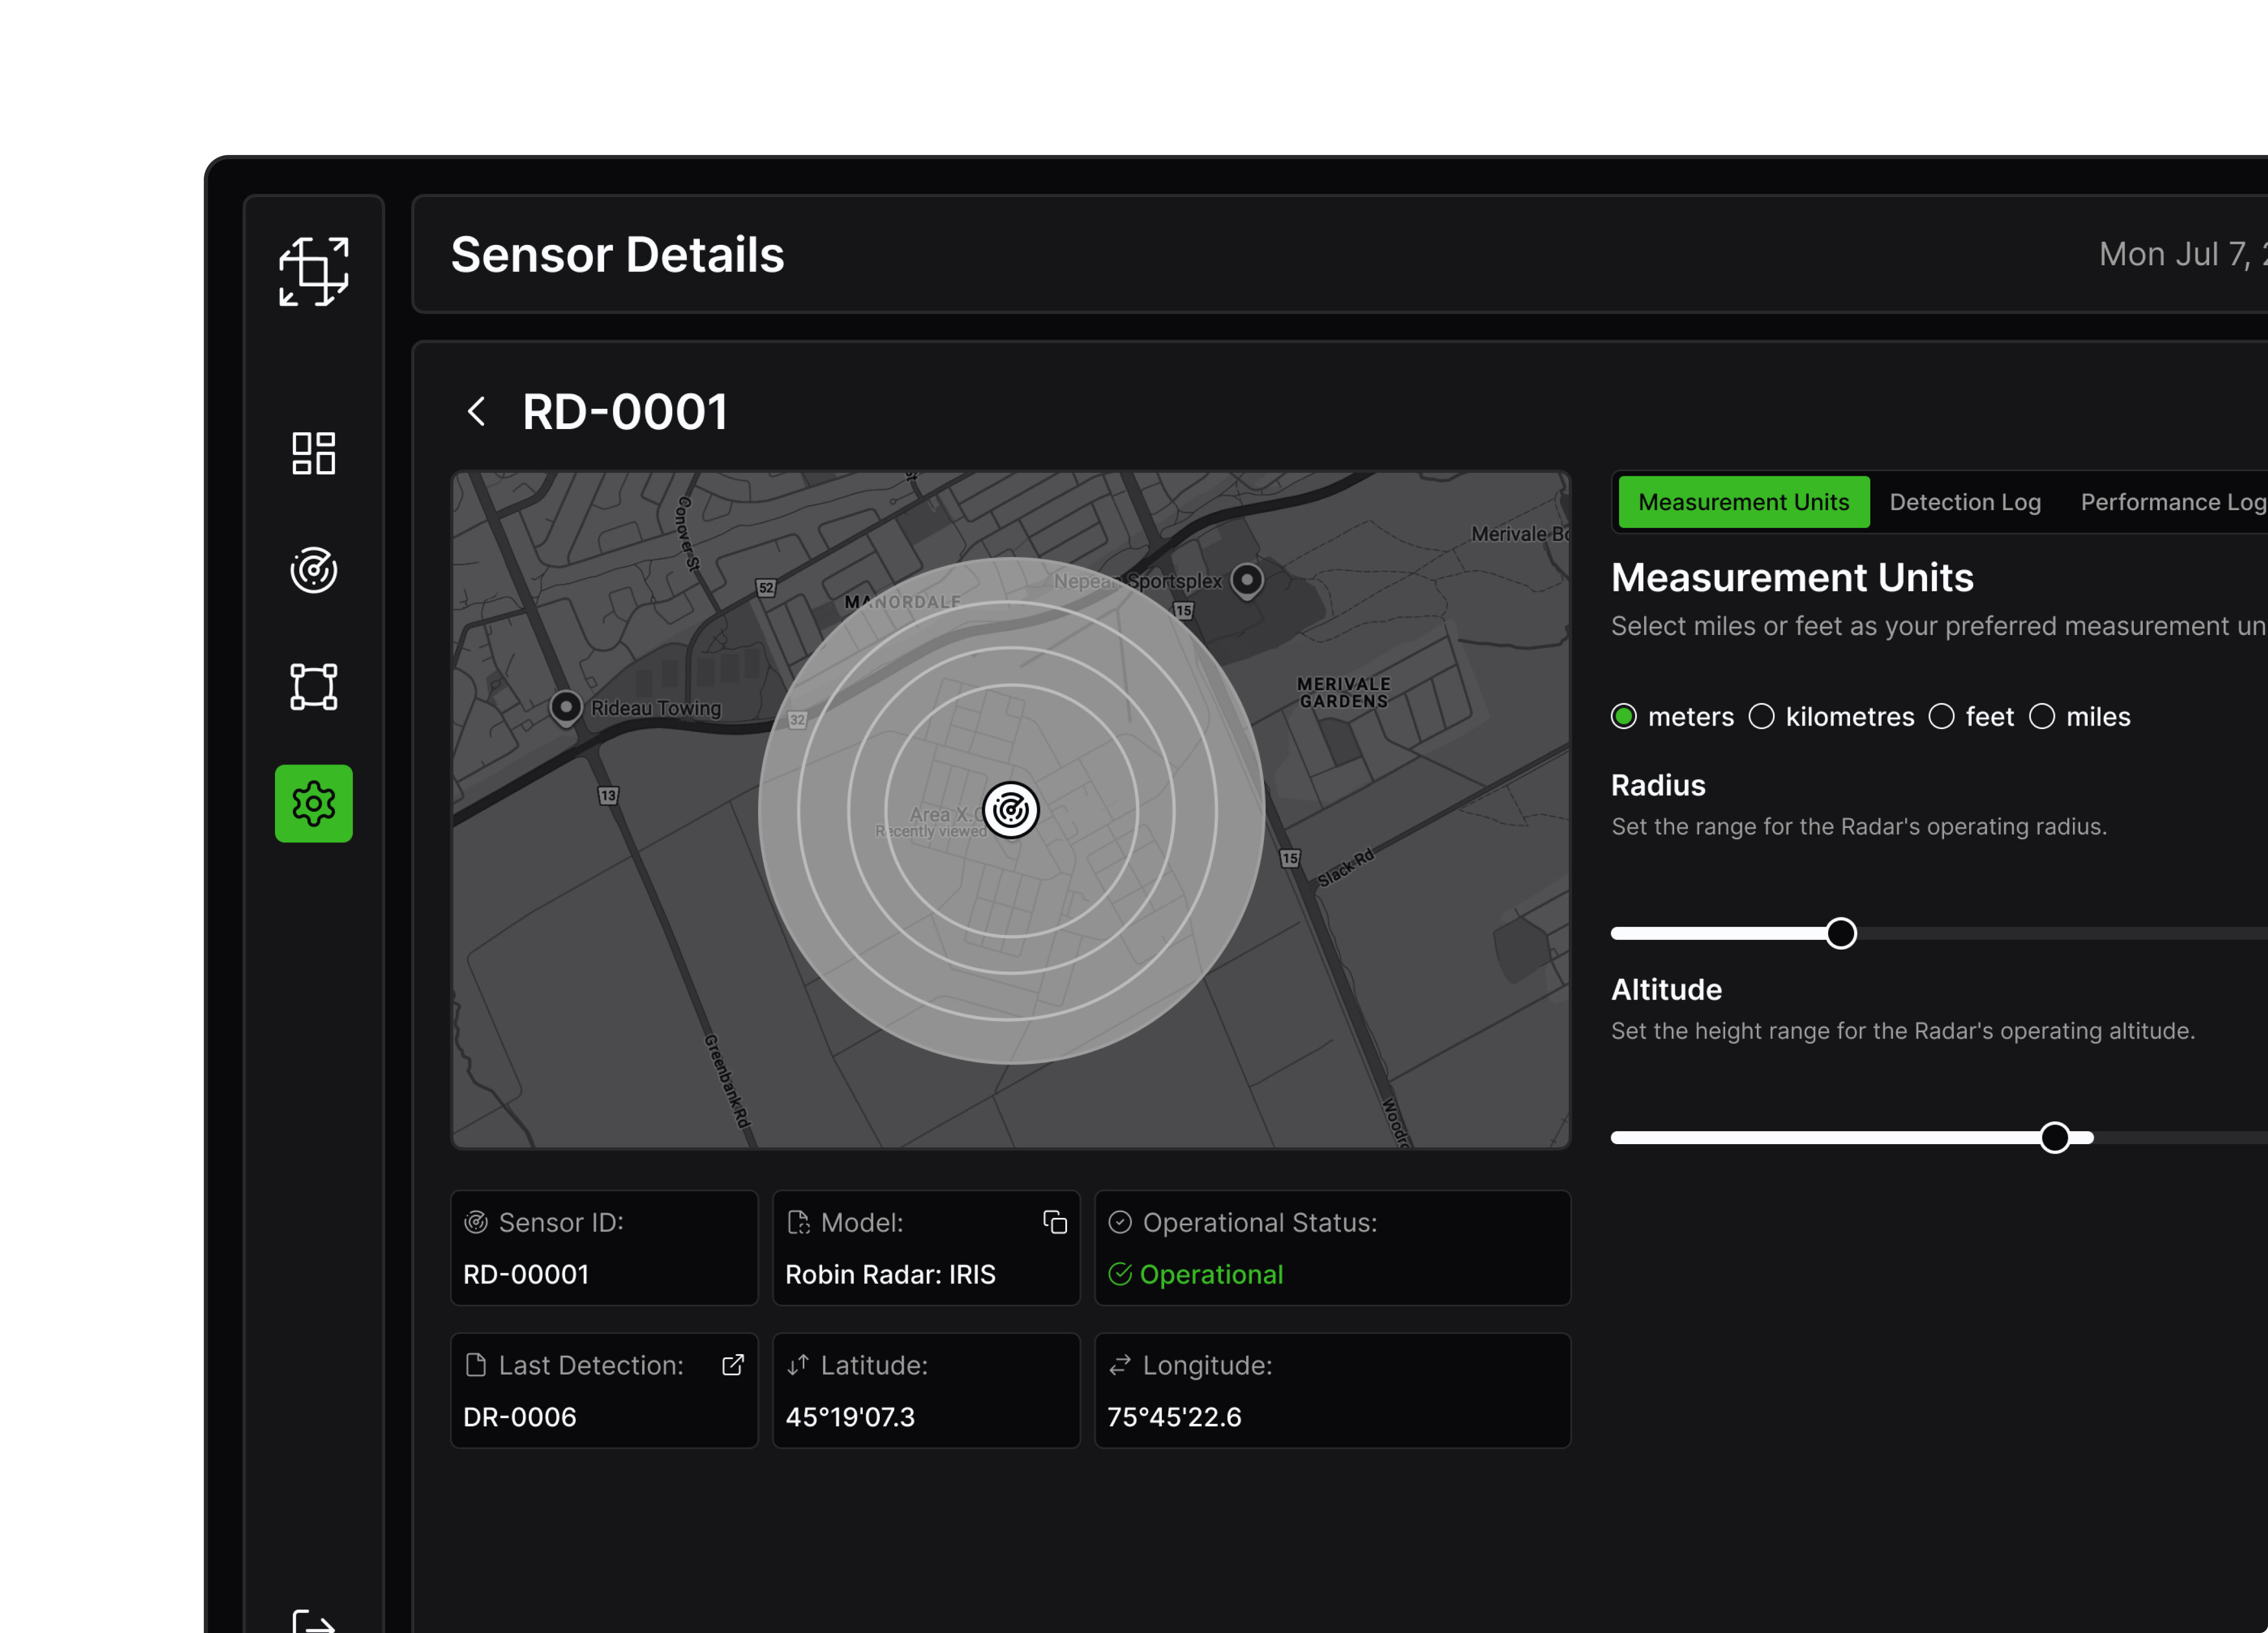Go back from RD-0001 with the chevron
The image size is (2268, 1633).
pos(477,411)
